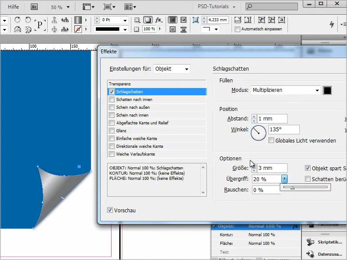Select previous object icon (left hierarchy arrow)
Image resolution: width=347 pixels, height=260 pixels.
(x=65, y=20)
